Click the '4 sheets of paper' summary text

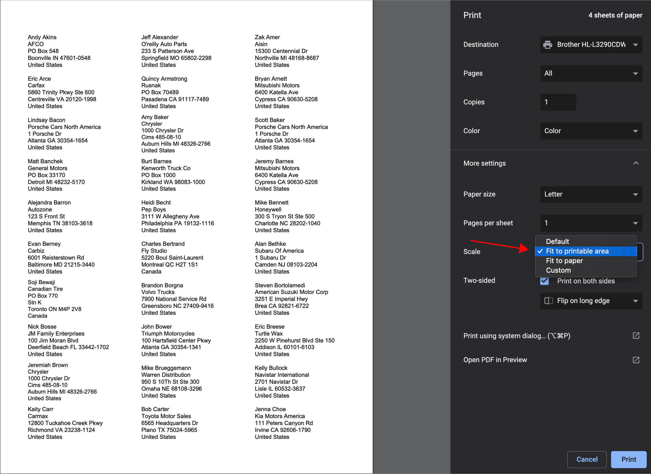coord(615,15)
